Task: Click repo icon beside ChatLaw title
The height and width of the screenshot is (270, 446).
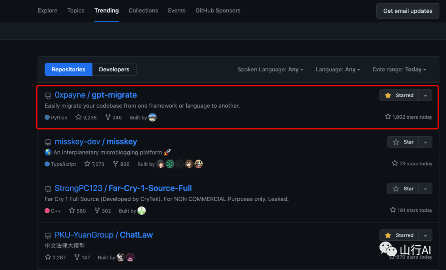Action: coord(48,236)
